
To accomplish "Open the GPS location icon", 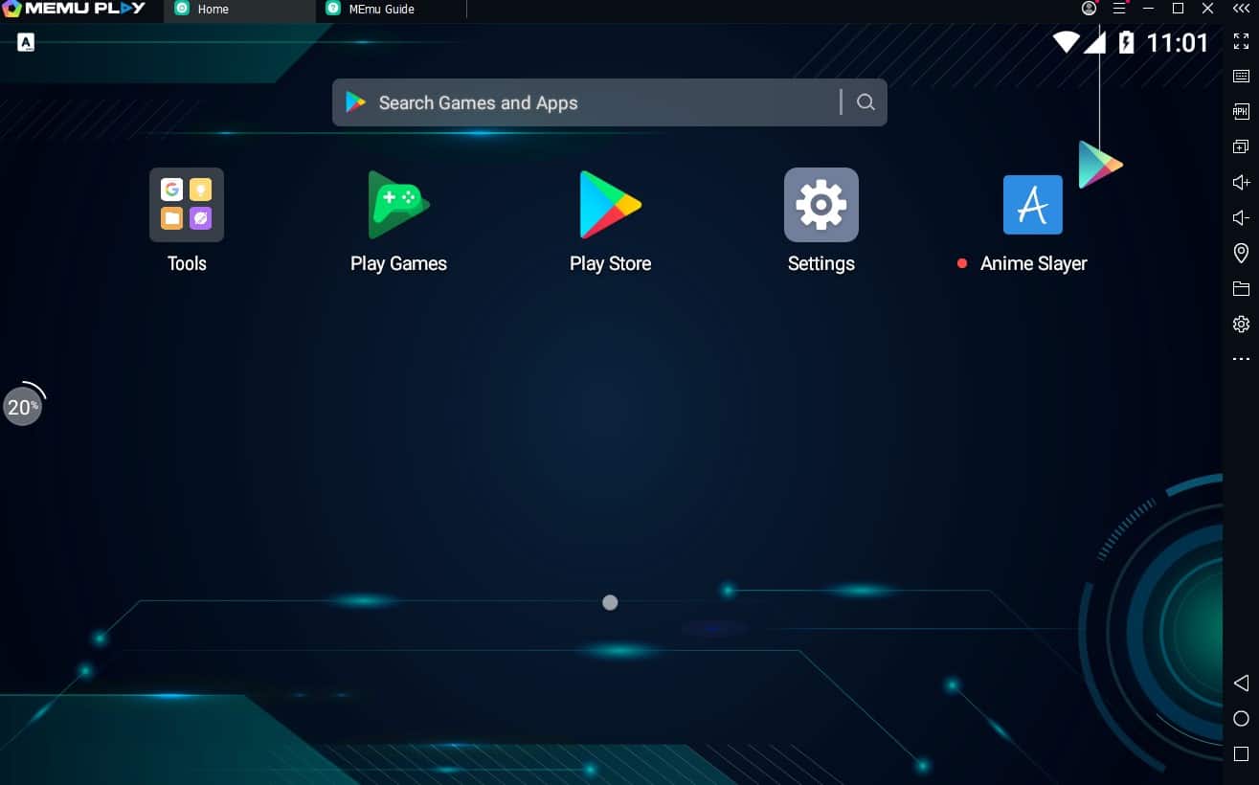I will tap(1241, 253).
